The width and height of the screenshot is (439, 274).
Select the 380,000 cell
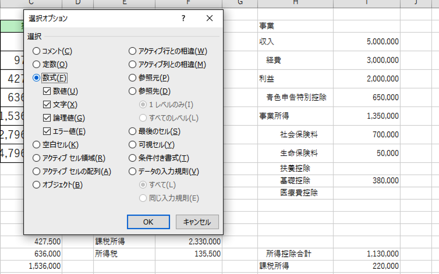(367, 181)
